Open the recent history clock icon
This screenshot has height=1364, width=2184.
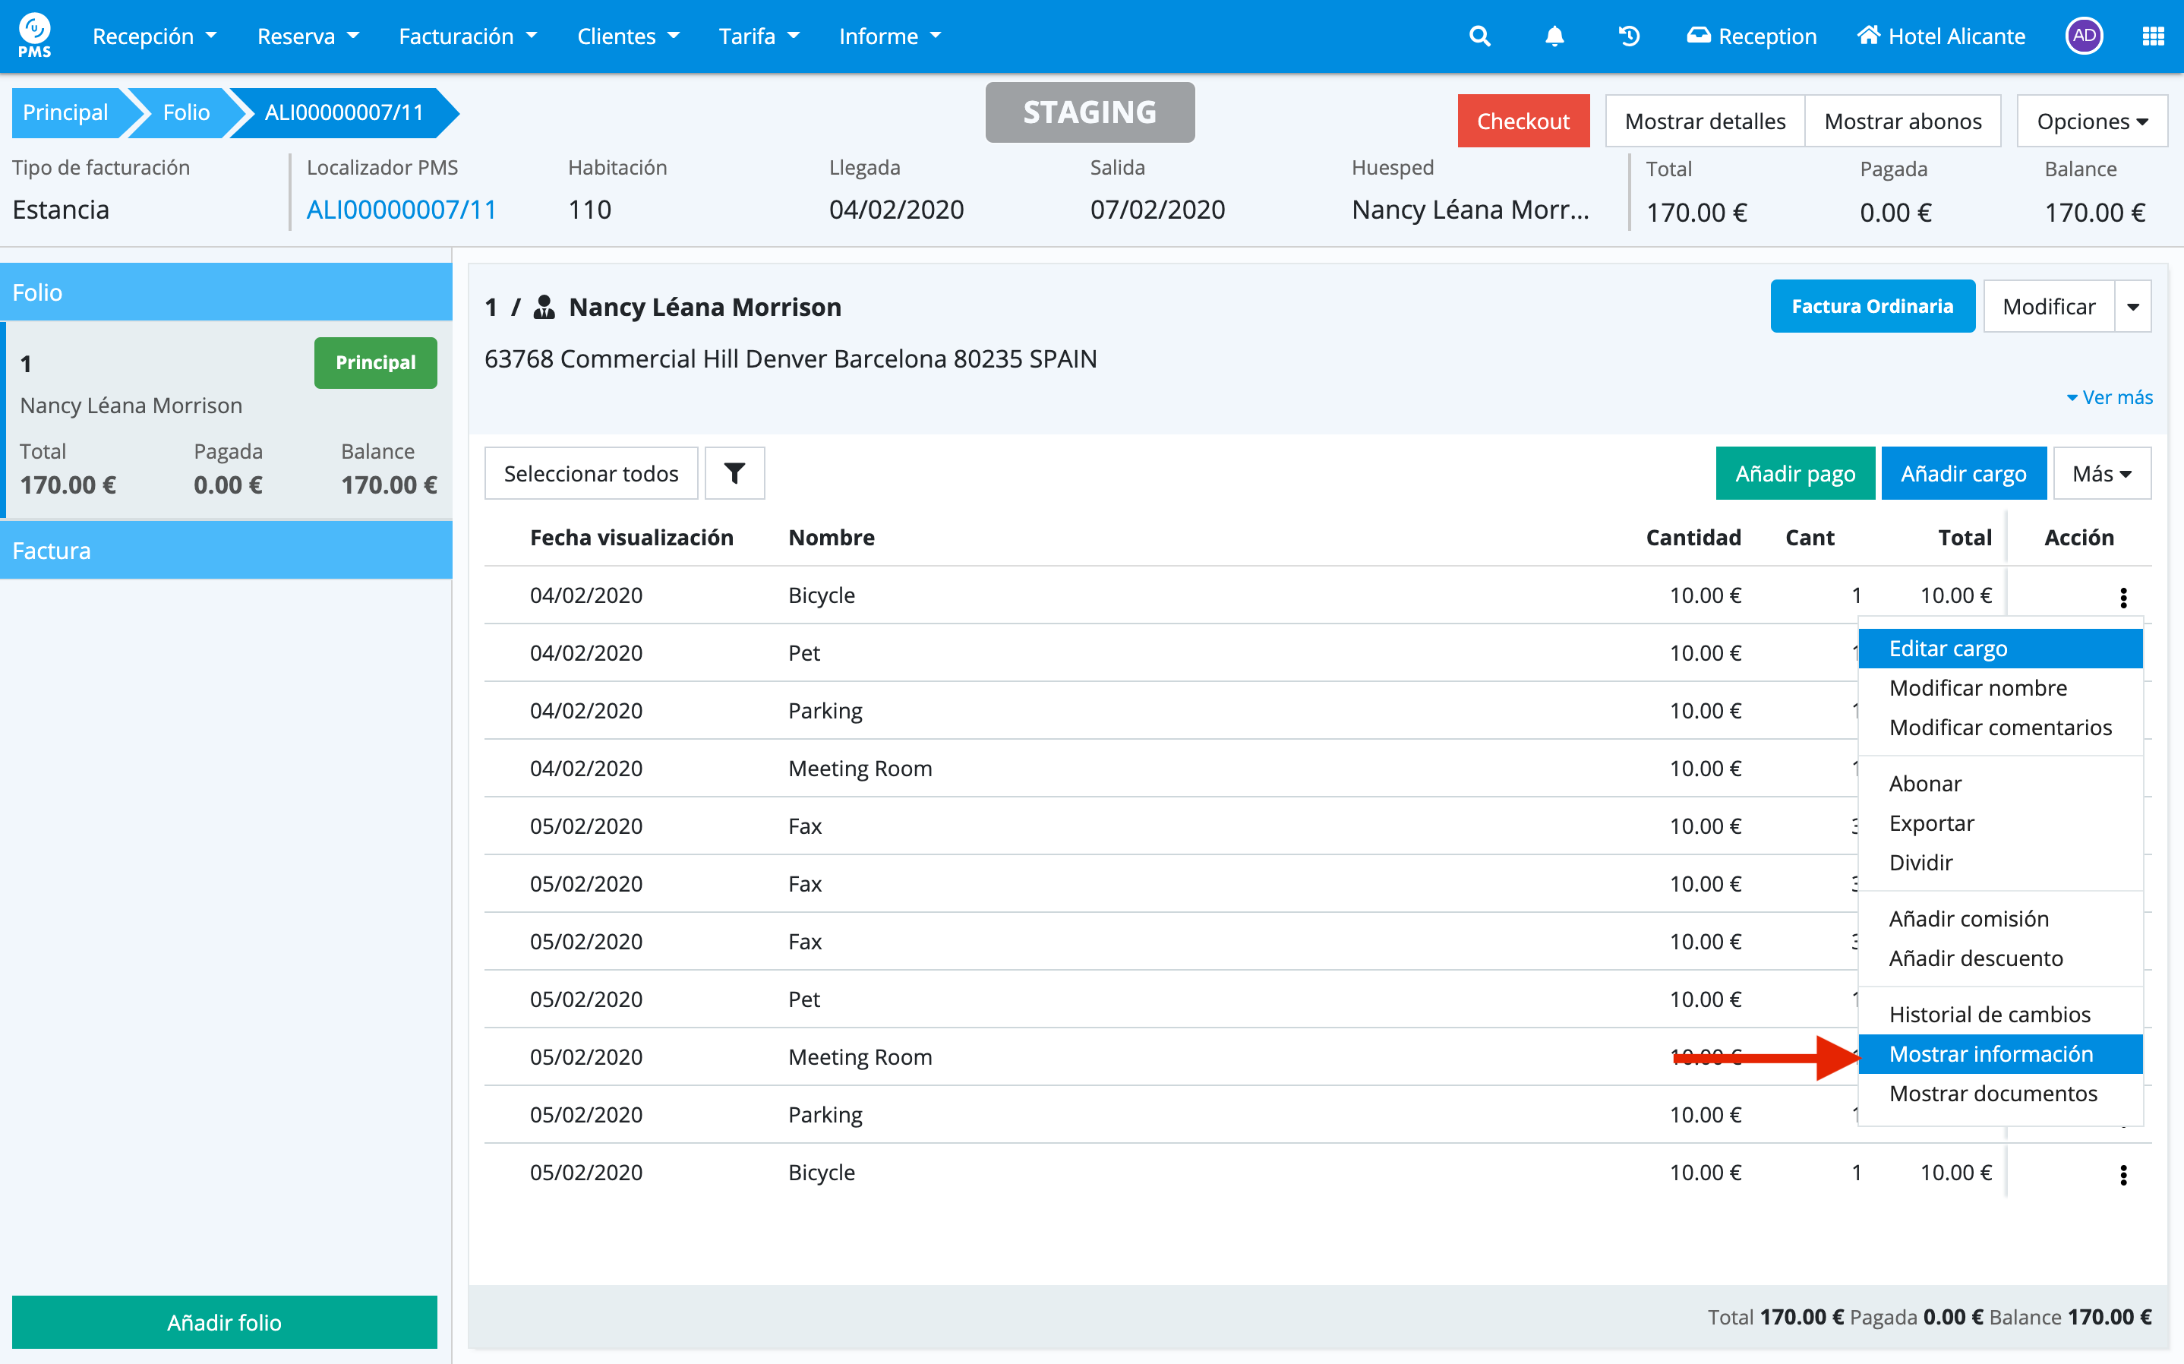pos(1629,36)
